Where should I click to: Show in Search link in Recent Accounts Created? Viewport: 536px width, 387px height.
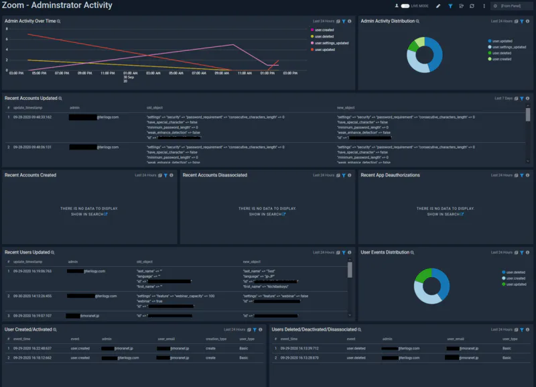[x=89, y=214]
